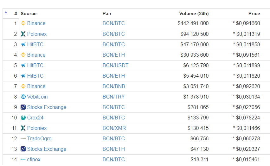Select the $47 179 000 volume cell
This screenshot has height=166, width=270.
click(195, 44)
